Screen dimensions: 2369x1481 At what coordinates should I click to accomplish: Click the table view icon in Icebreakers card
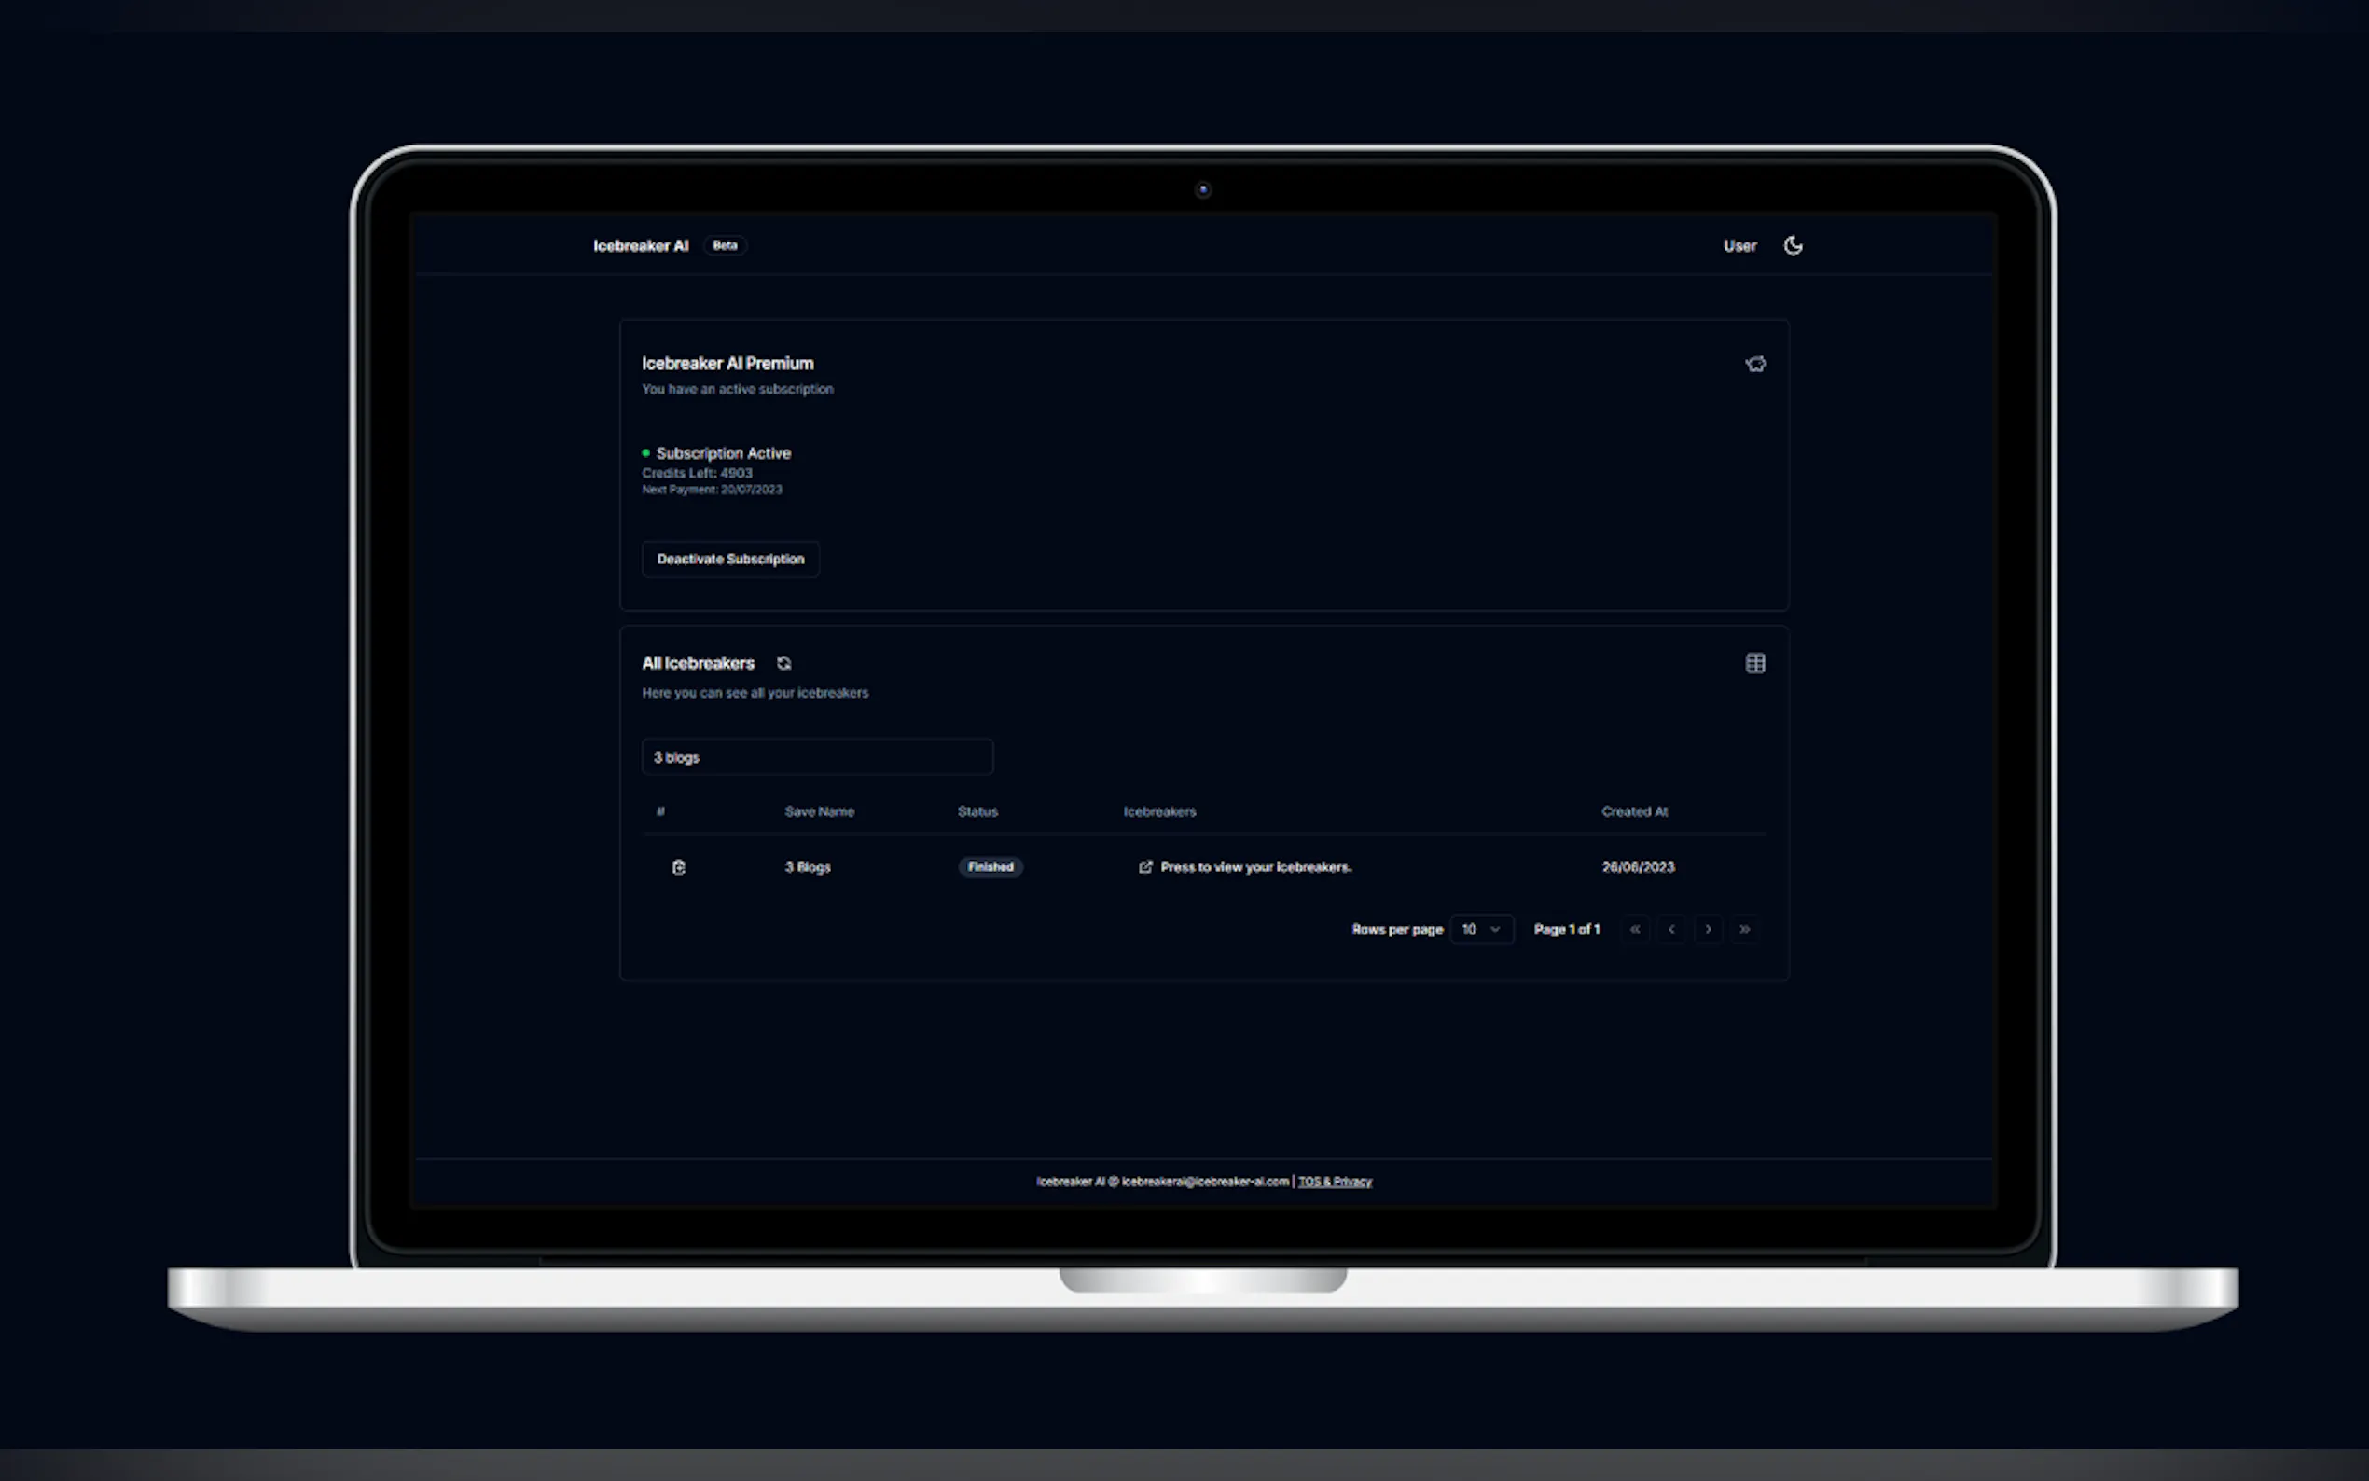[x=1755, y=663]
